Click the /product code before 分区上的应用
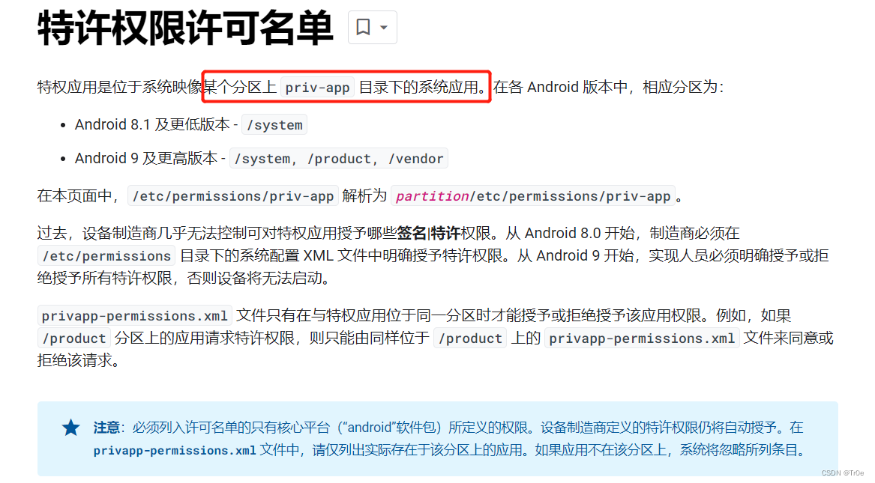Image resolution: width=875 pixels, height=483 pixels. coord(74,338)
